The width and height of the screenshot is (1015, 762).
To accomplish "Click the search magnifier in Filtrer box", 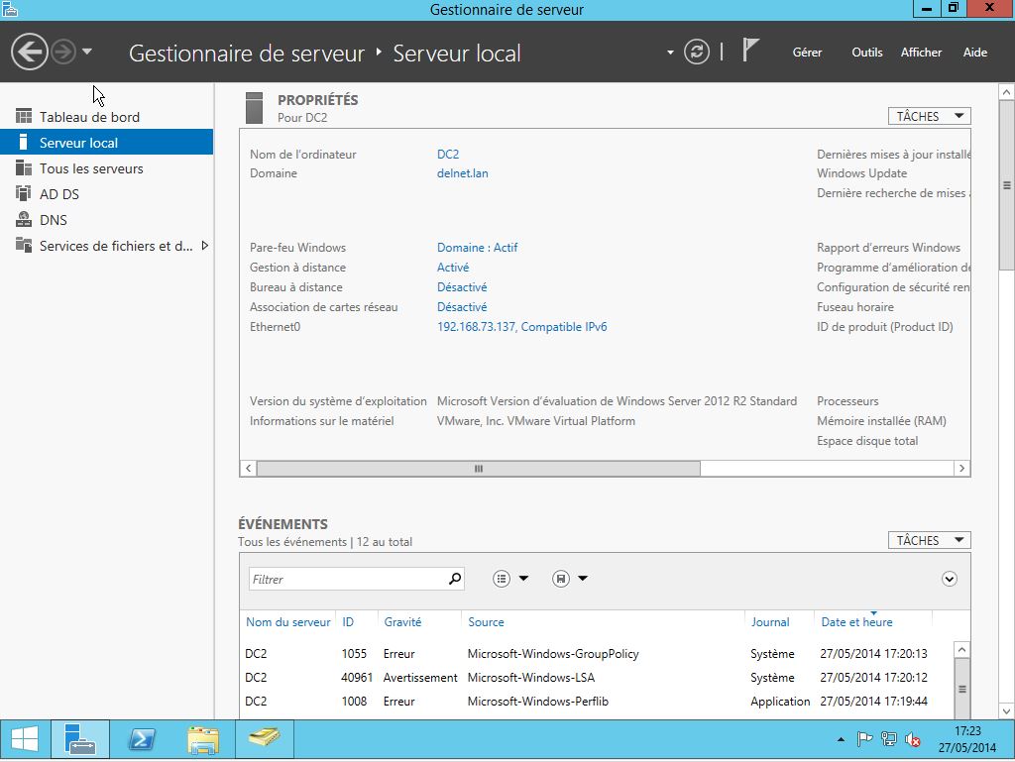I will [455, 579].
